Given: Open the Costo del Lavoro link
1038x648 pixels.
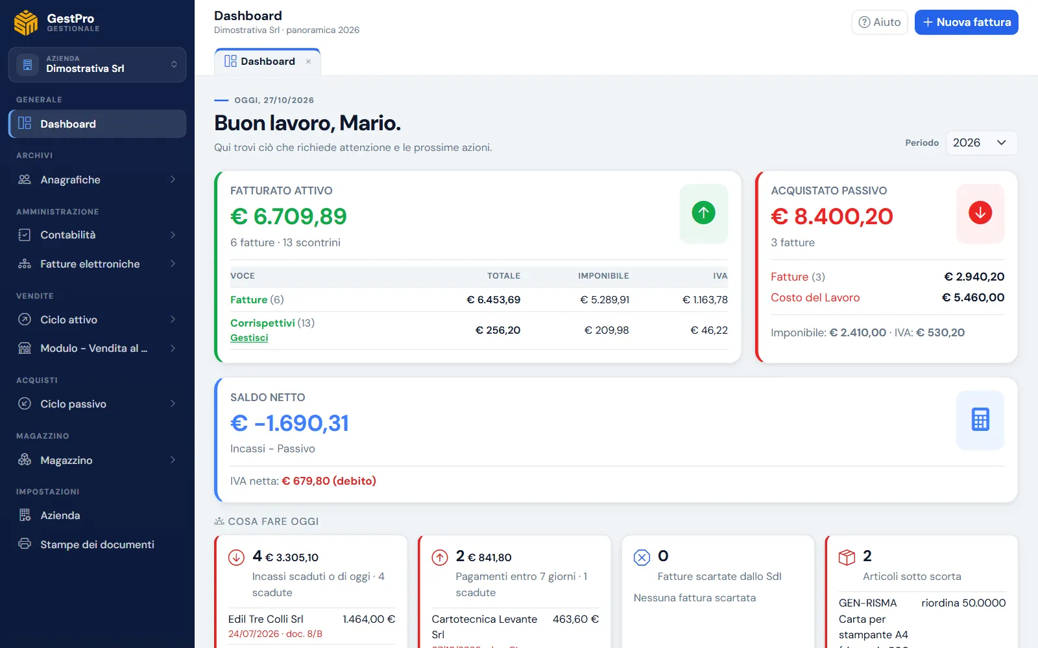Looking at the screenshot, I should point(815,297).
